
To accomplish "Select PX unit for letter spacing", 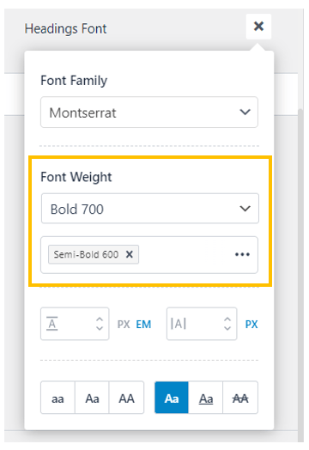I will tap(251, 325).
